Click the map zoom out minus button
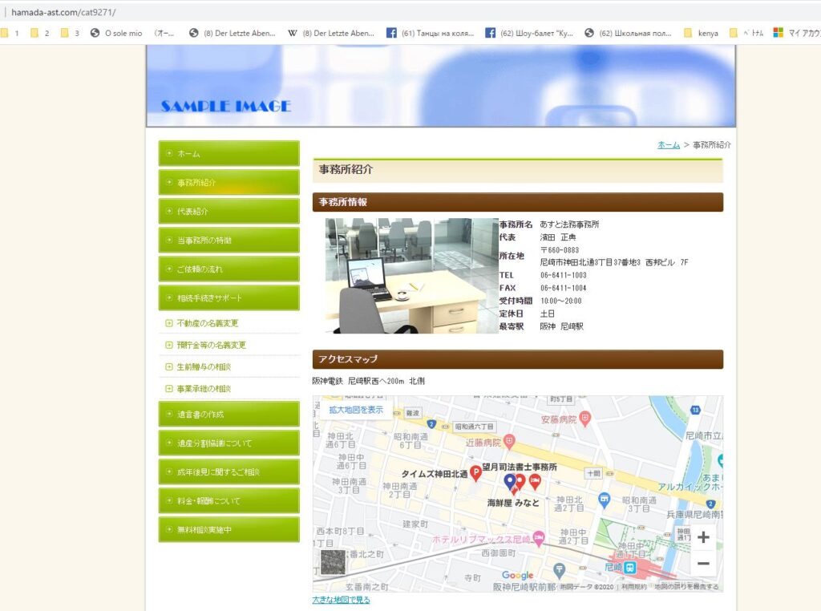 click(703, 564)
